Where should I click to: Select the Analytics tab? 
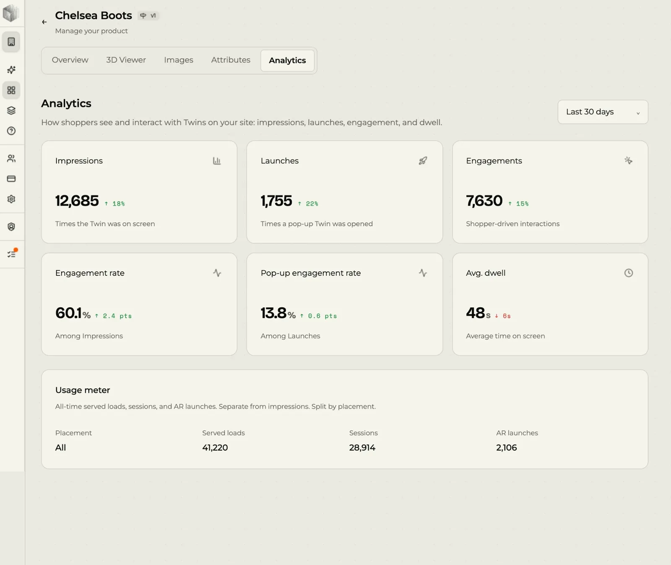(x=287, y=60)
